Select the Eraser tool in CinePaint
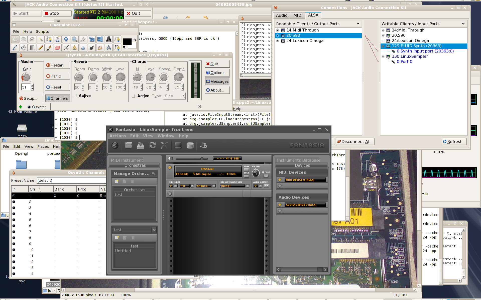 click(x=57, y=47)
